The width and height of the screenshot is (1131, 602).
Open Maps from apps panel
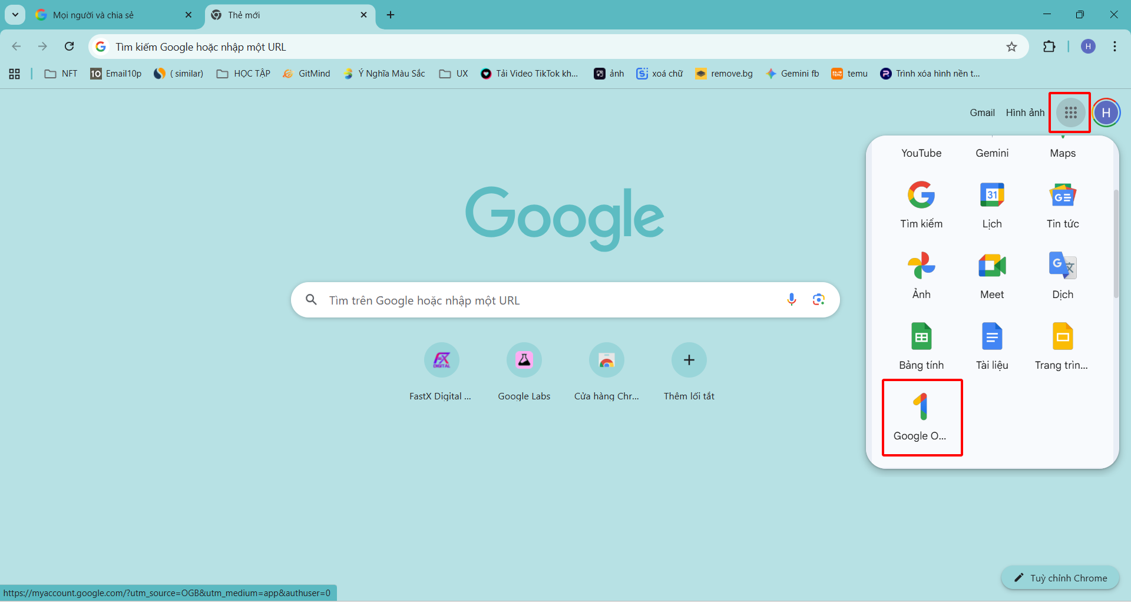coord(1063,153)
